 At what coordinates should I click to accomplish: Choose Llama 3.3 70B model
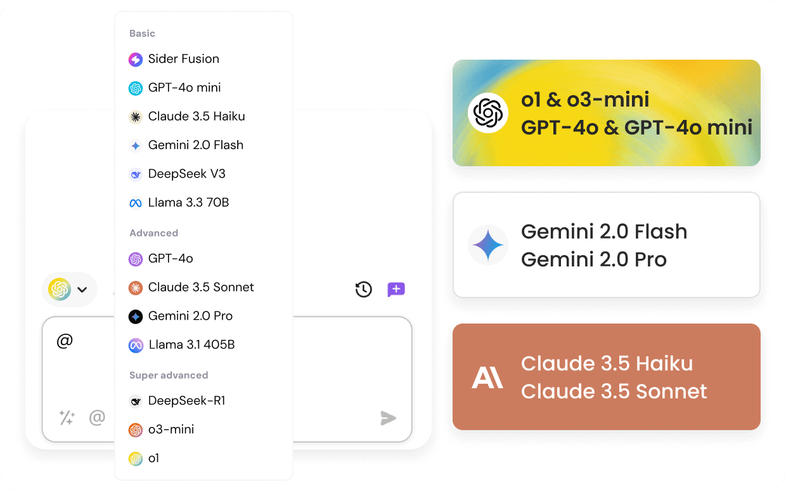188,203
